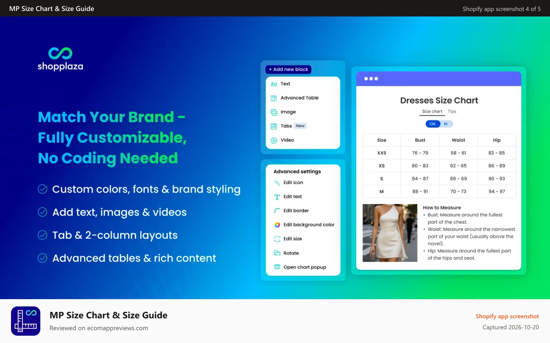
Task: Click Reviewed on ecomappreviews.com text
Action: (x=99, y=328)
